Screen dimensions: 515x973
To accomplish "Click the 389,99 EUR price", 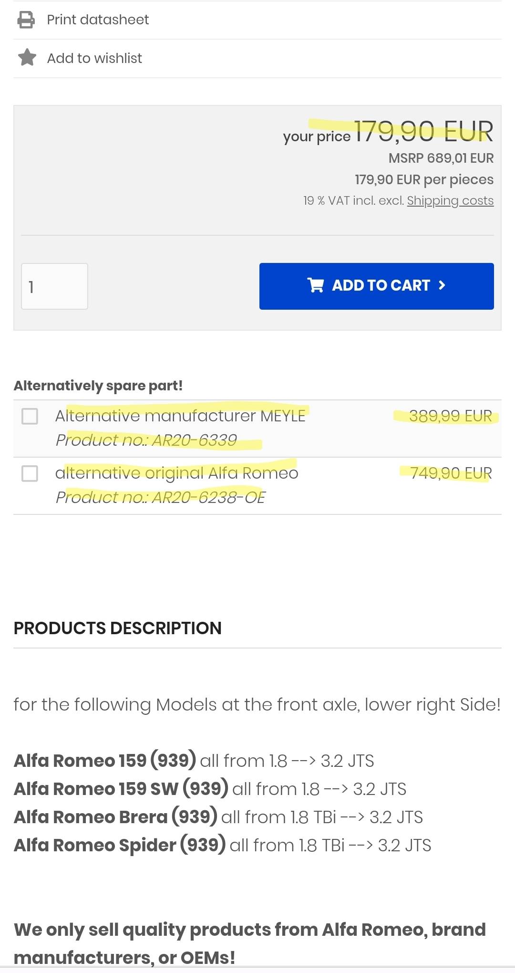I will tap(450, 416).
